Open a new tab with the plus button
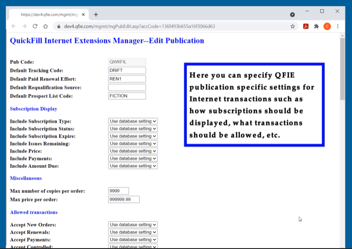 pos(96,15)
